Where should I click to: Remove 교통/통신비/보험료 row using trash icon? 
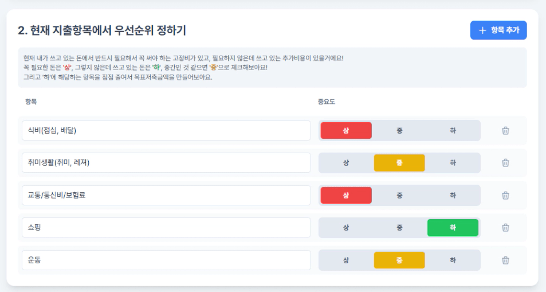click(505, 196)
